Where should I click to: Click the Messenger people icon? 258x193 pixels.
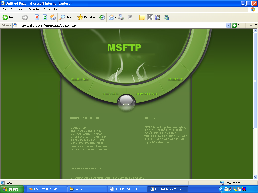tap(166, 17)
